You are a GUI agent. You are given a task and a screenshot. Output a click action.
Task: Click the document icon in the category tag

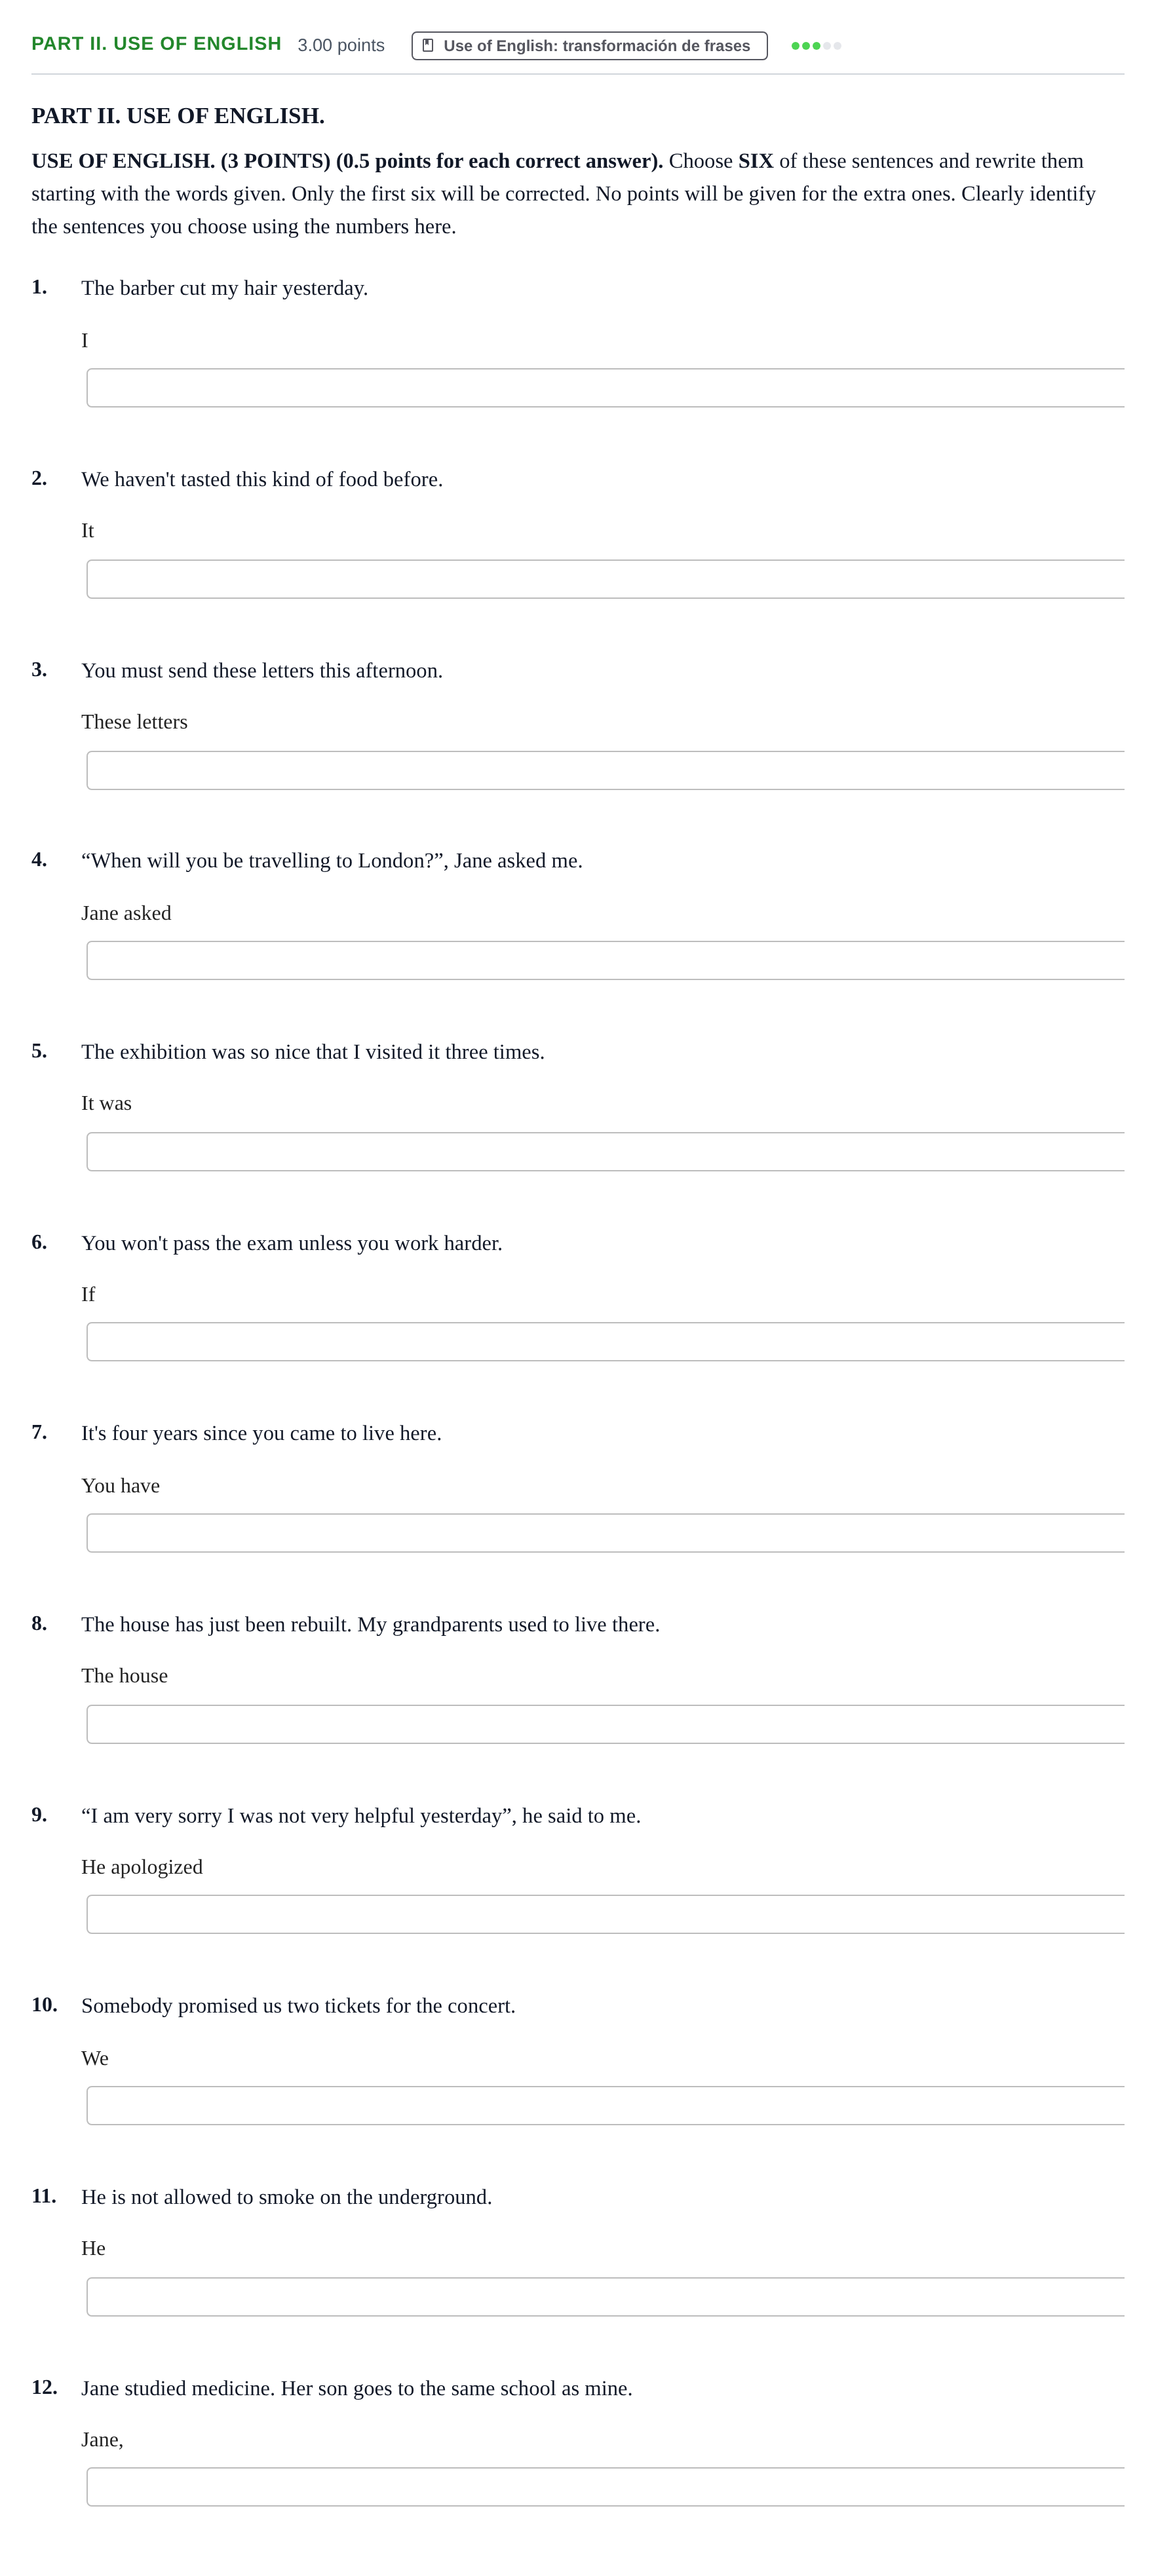pos(428,45)
